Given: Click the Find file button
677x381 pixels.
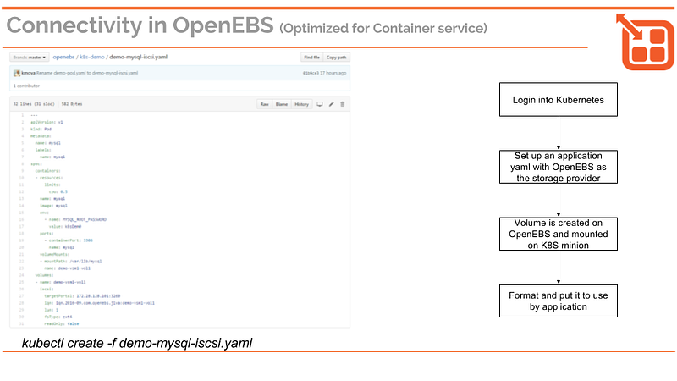Looking at the screenshot, I should [x=311, y=57].
